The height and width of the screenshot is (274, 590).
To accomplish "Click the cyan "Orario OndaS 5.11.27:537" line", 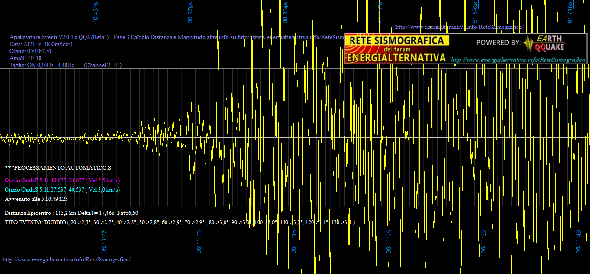I will pyautogui.click(x=62, y=190).
